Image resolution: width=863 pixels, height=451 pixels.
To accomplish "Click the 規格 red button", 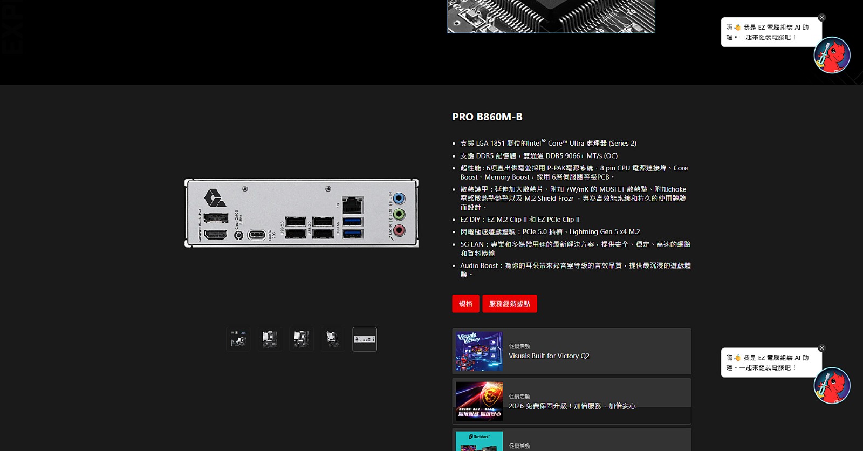I will coord(465,304).
